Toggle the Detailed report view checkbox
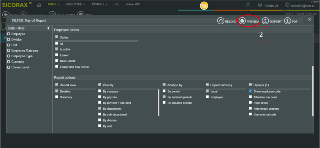 [x=57, y=91]
